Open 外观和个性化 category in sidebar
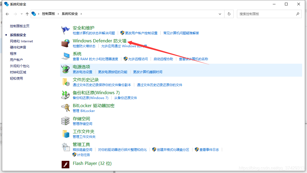The height and width of the screenshot is (173, 307). coord(20,66)
